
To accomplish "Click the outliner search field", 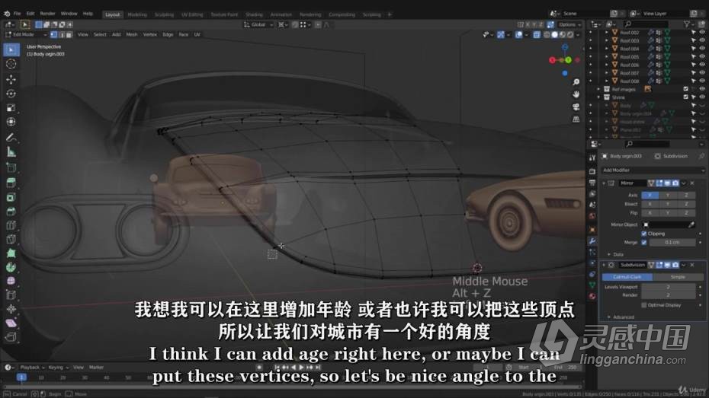I will (x=645, y=24).
